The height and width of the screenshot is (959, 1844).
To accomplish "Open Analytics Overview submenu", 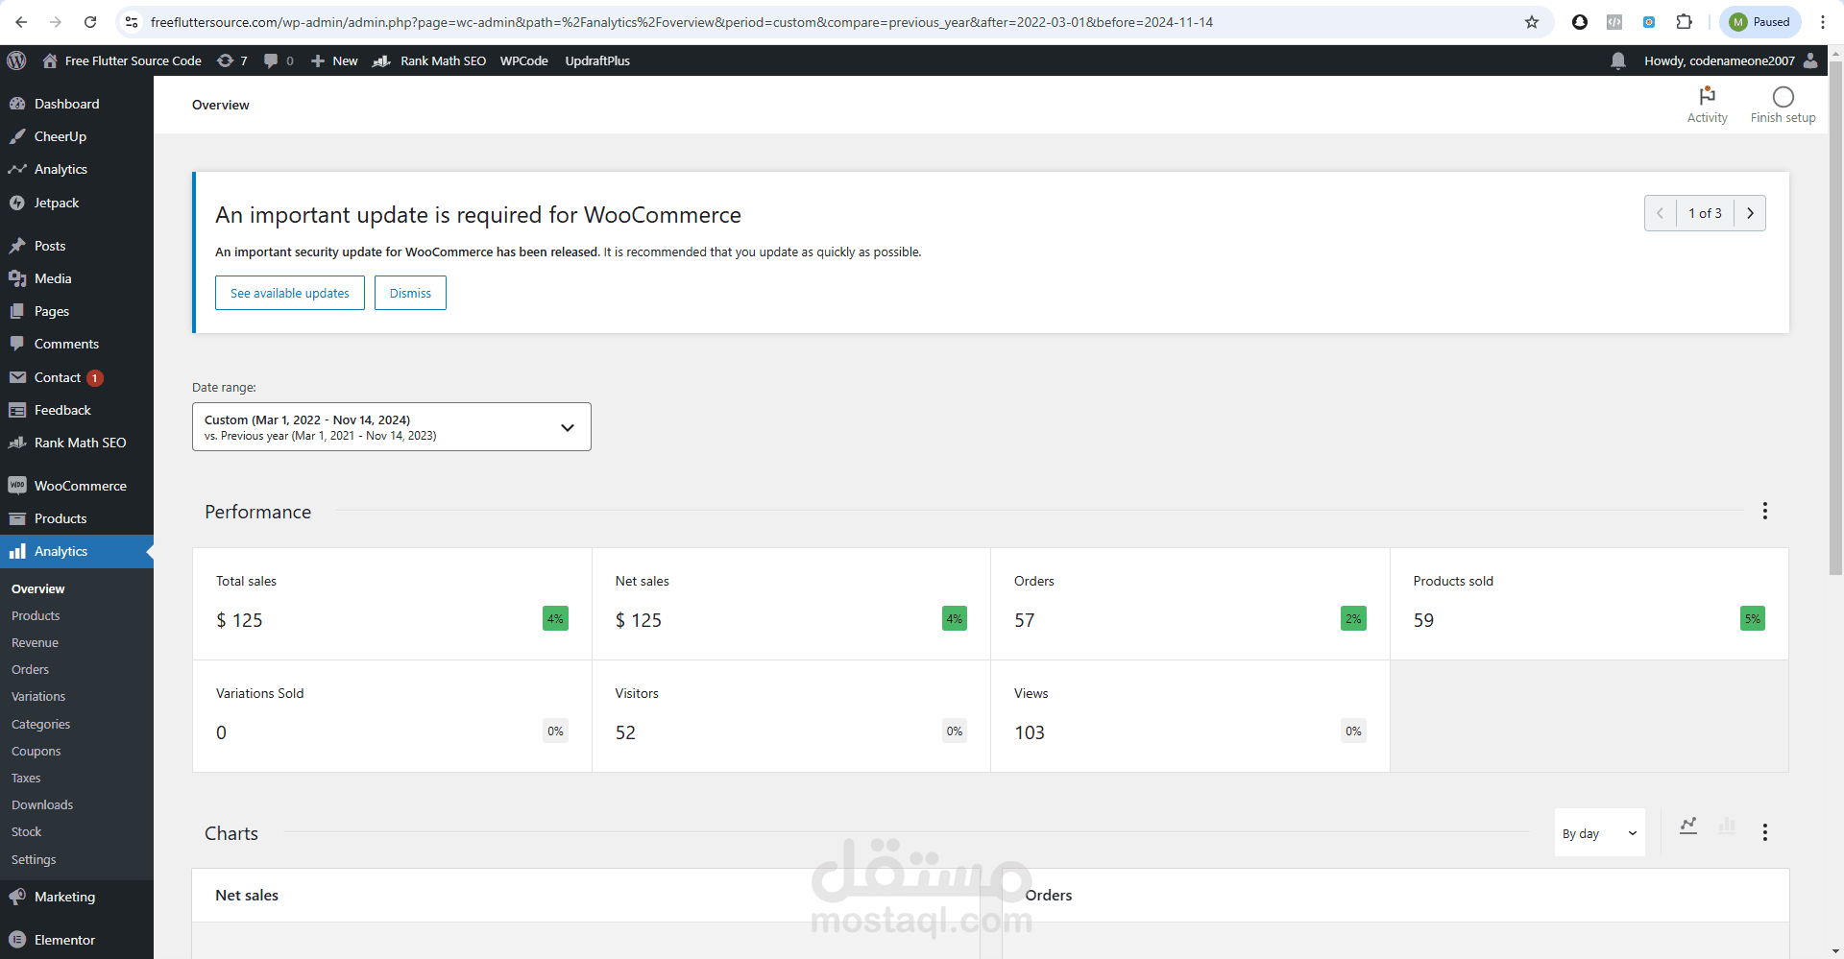I will (x=38, y=588).
